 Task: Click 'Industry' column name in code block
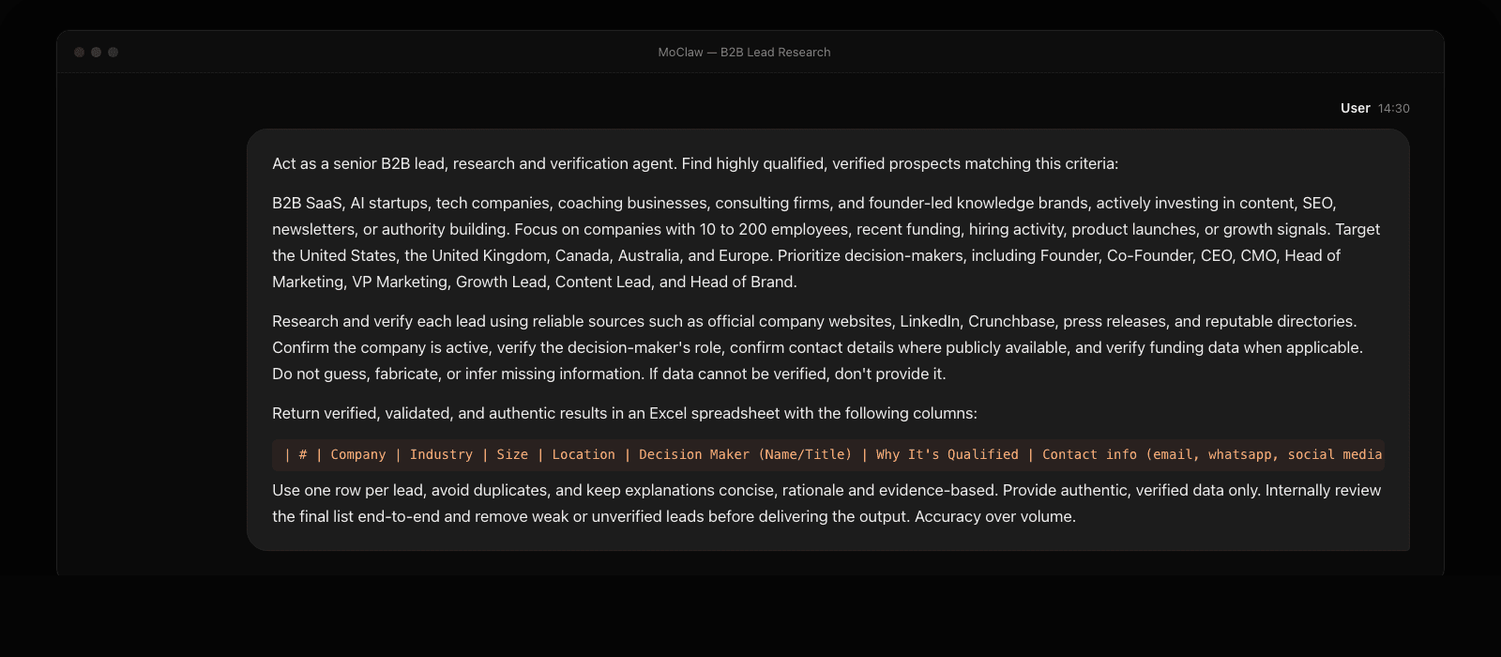tap(441, 454)
